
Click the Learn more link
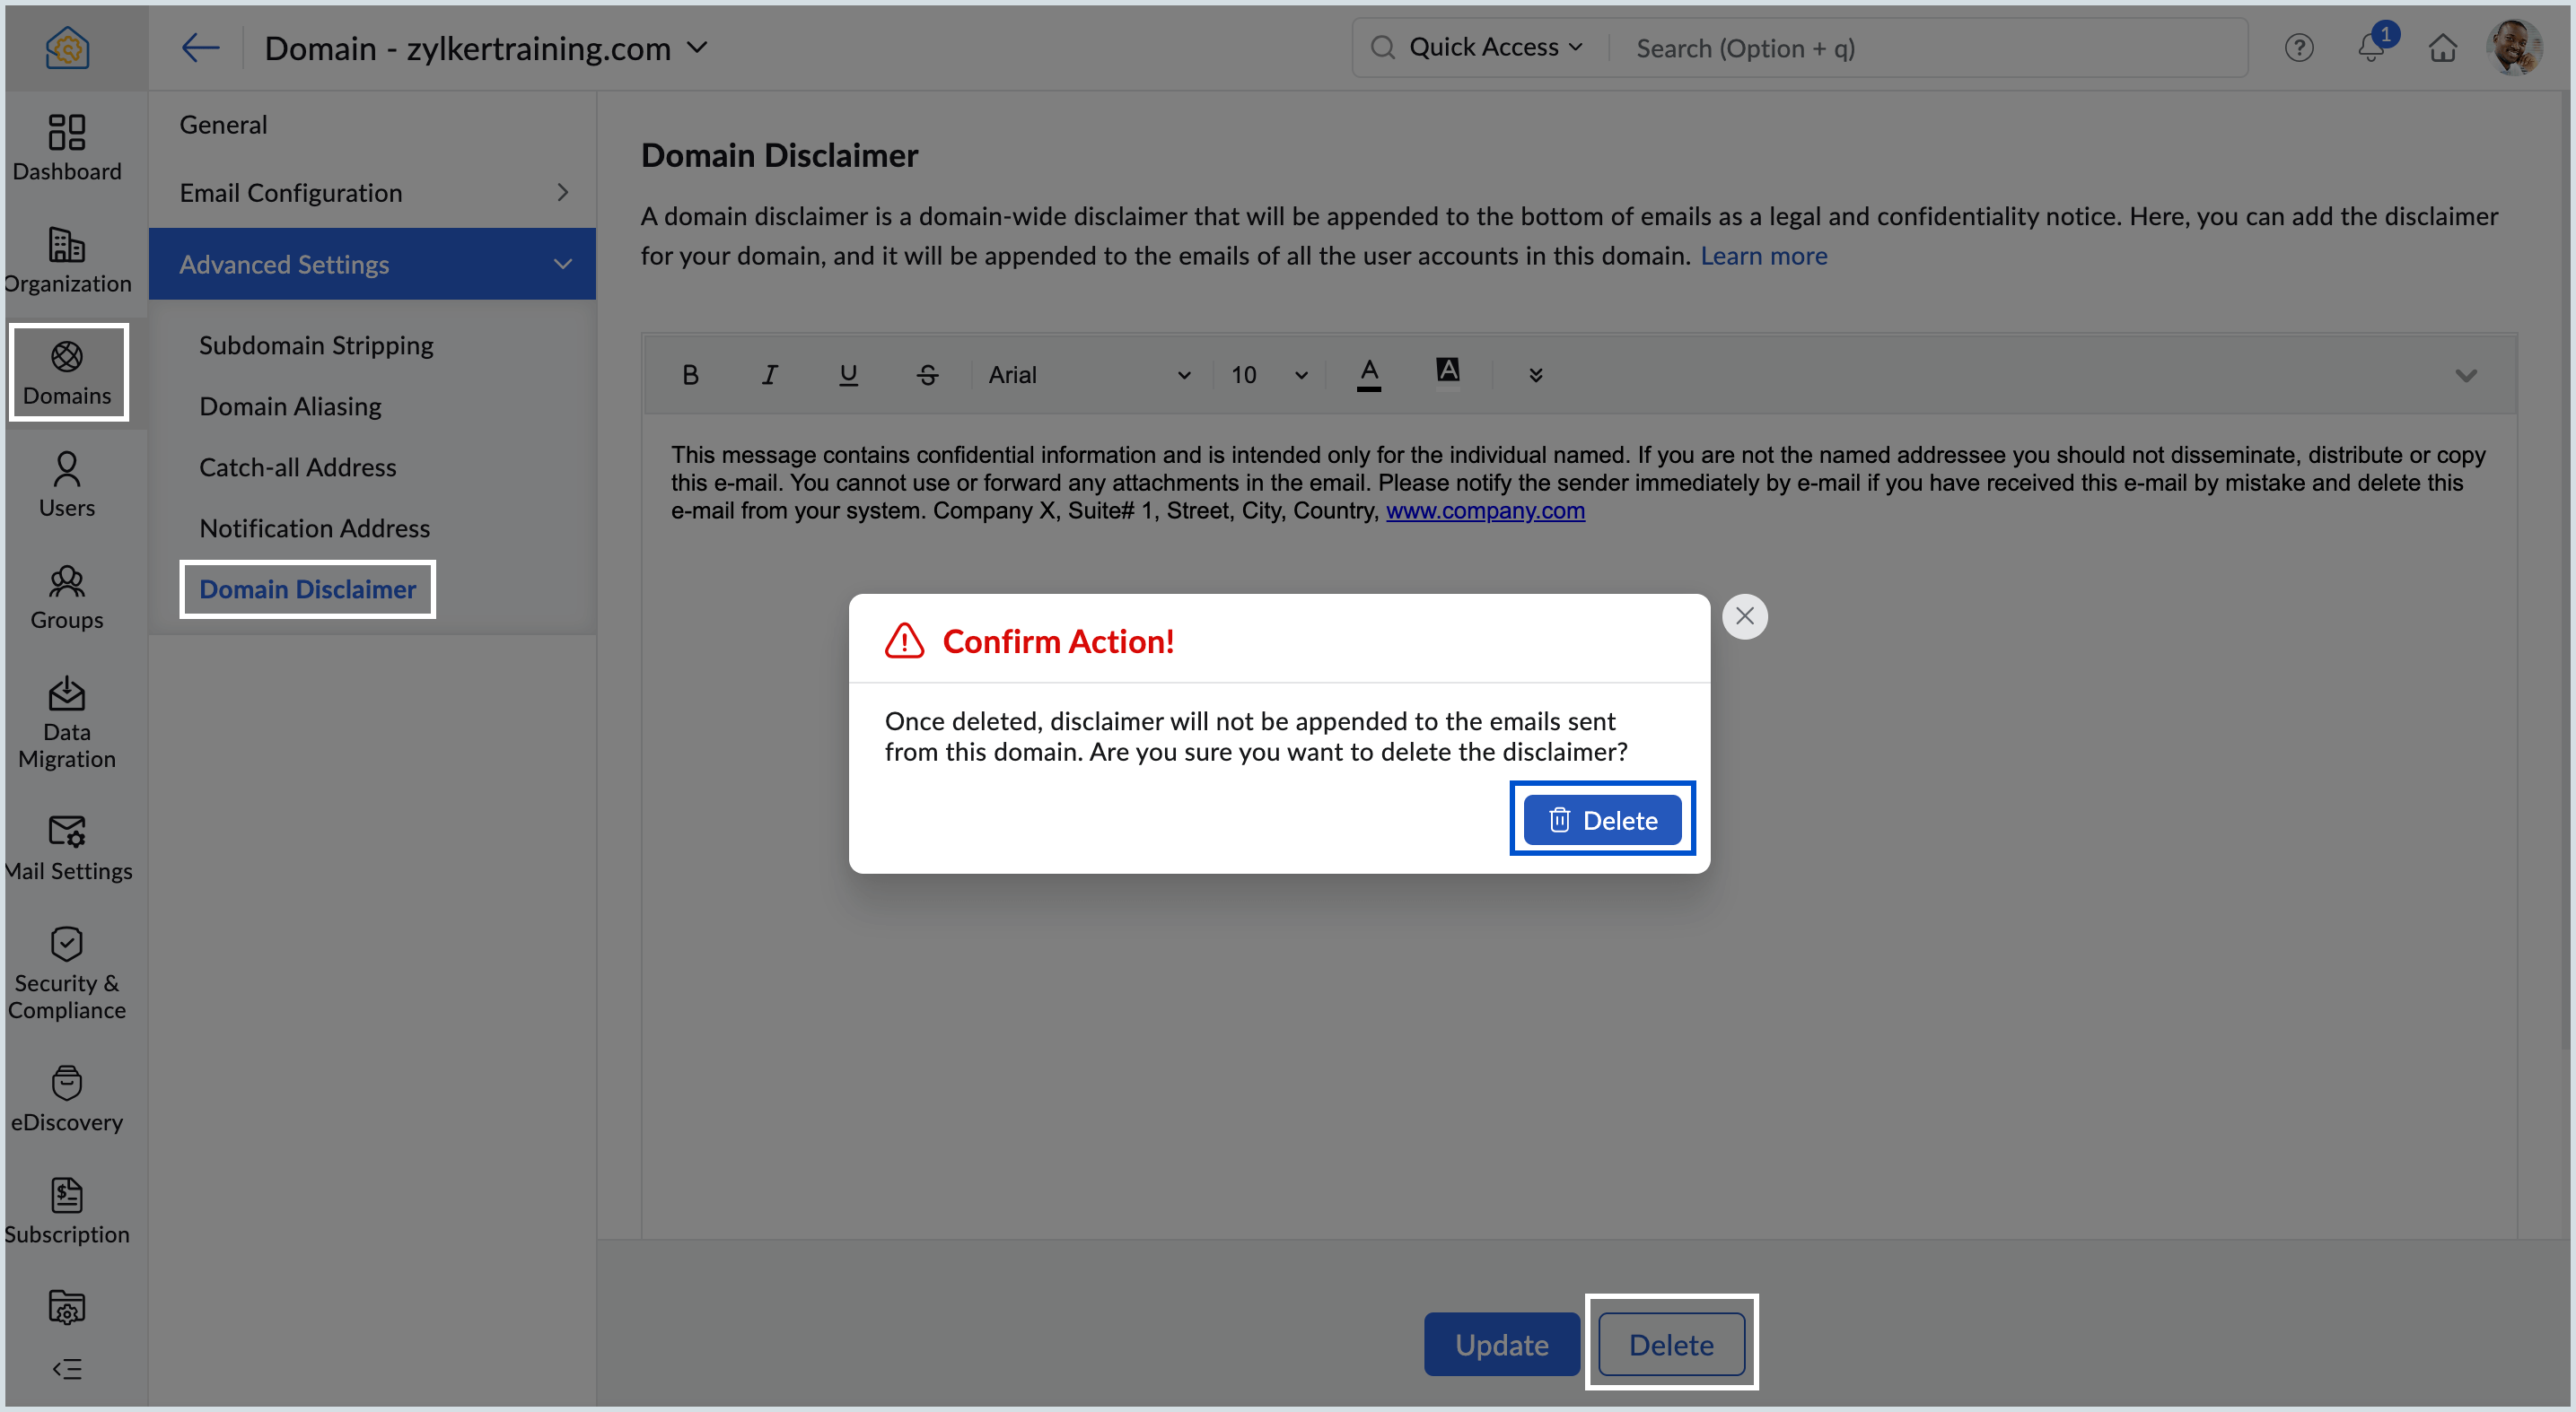tap(1763, 256)
